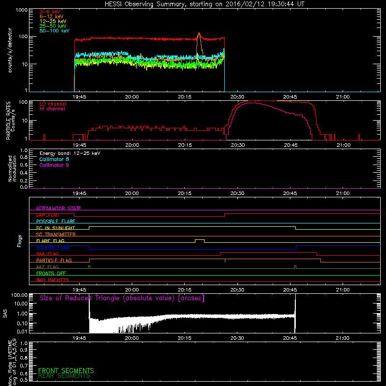Select the 3-6 keV legend label
386x386 pixels.
[x=50, y=12]
